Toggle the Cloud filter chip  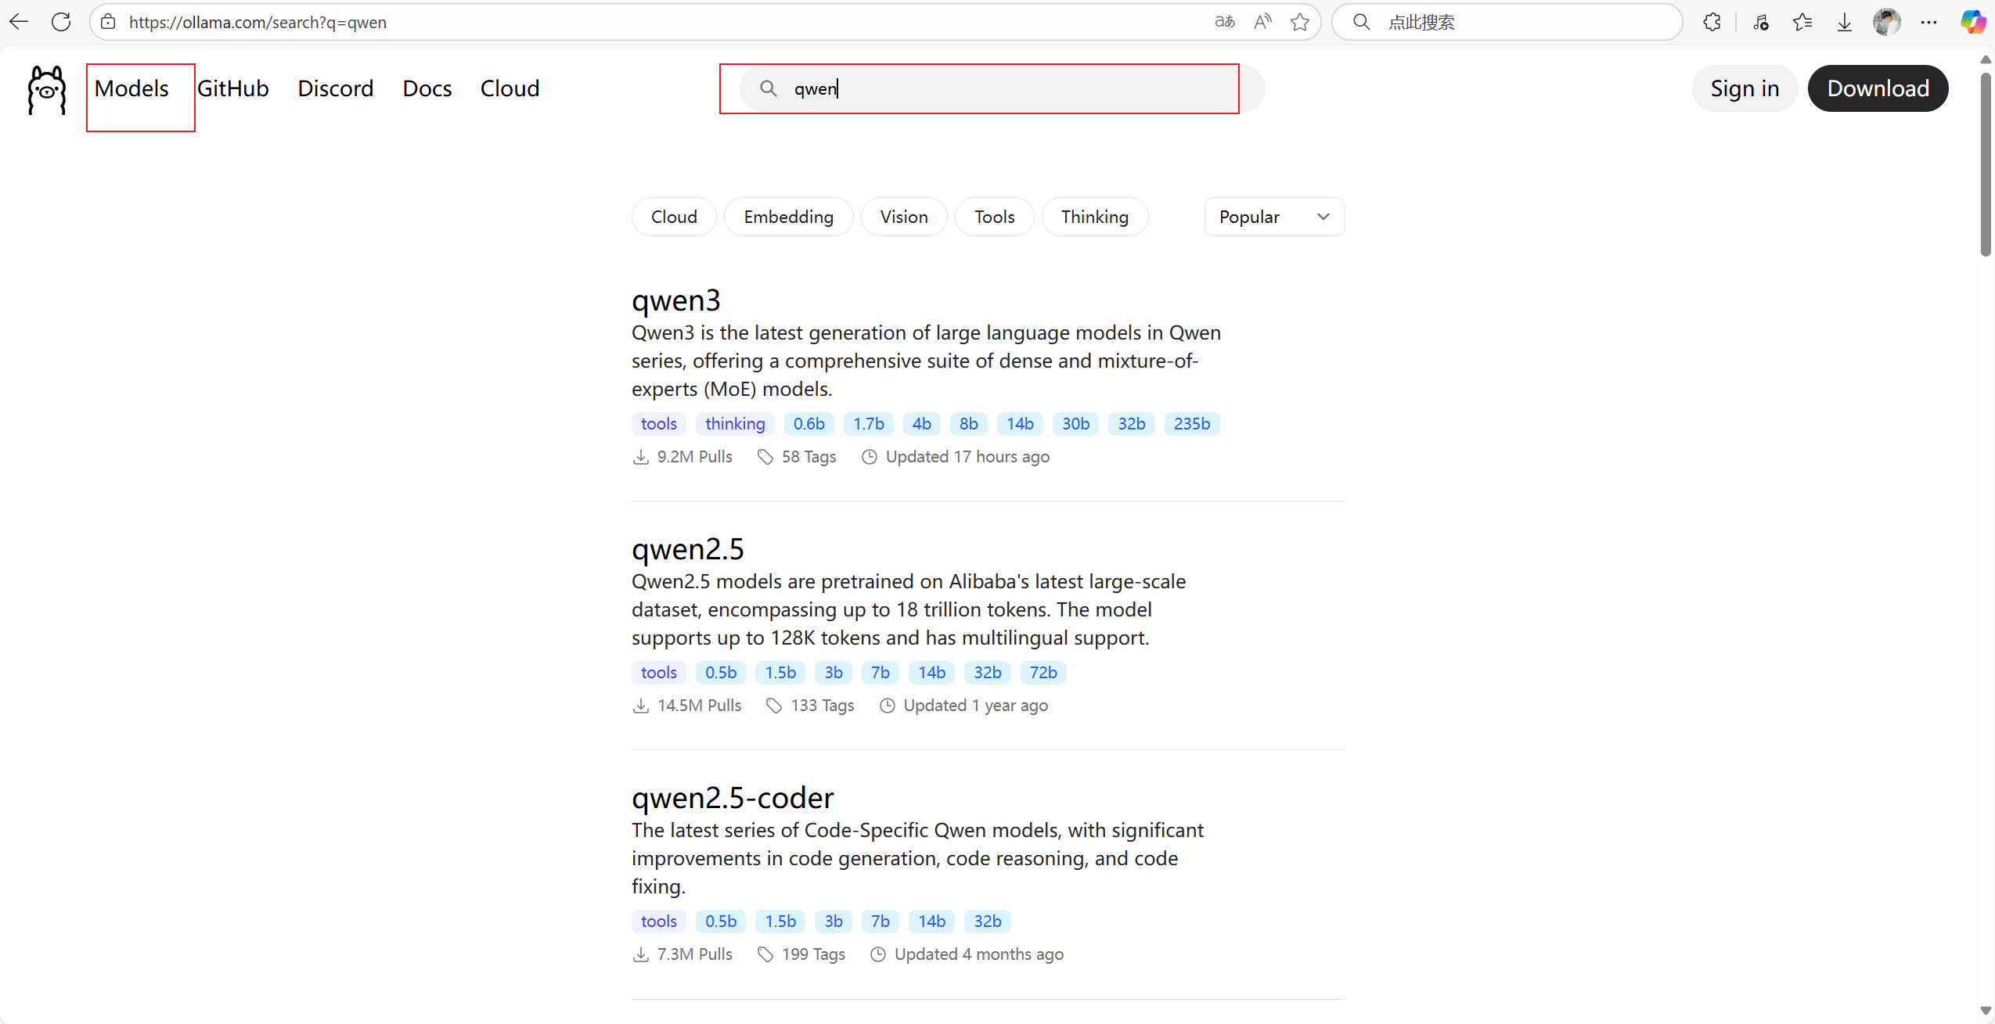(x=673, y=217)
